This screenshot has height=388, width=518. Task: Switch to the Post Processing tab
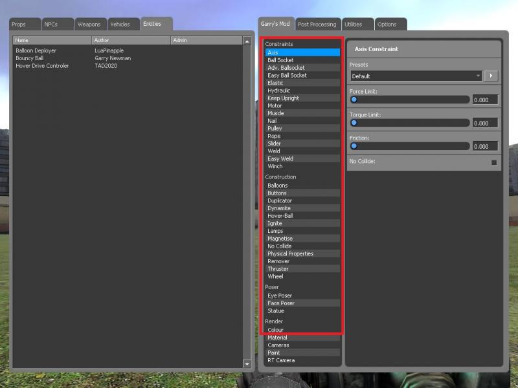coord(317,25)
